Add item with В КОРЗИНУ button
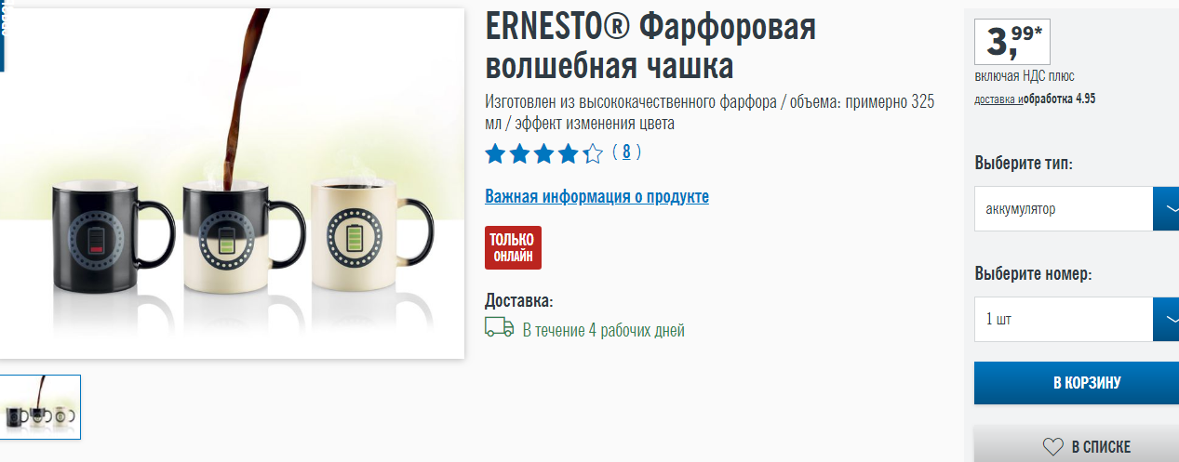This screenshot has height=462, width=1179. tap(1077, 383)
